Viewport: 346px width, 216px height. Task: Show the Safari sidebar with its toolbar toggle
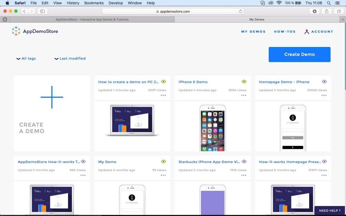point(42,11)
